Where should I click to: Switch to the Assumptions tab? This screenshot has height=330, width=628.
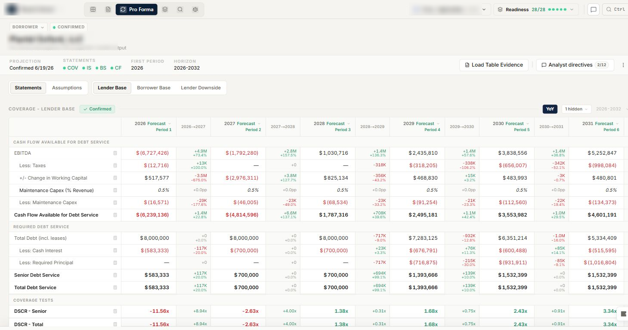pos(67,88)
